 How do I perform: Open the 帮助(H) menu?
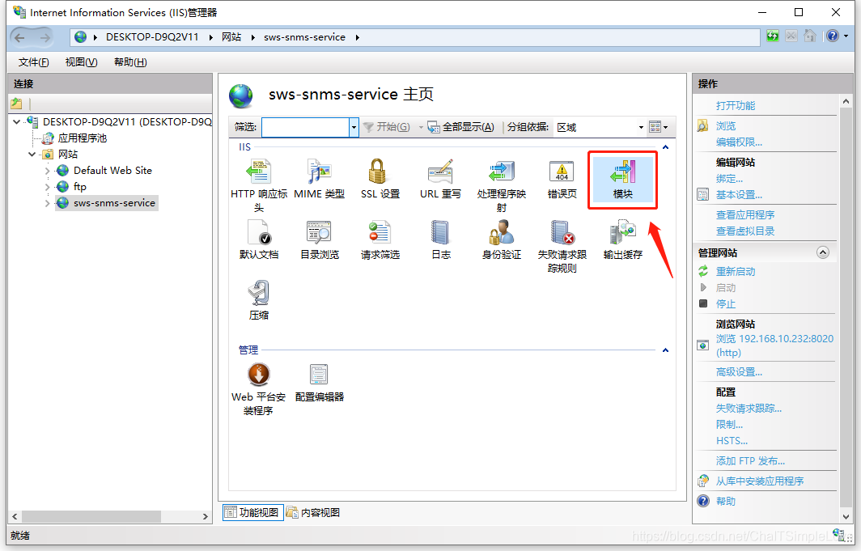[x=130, y=62]
